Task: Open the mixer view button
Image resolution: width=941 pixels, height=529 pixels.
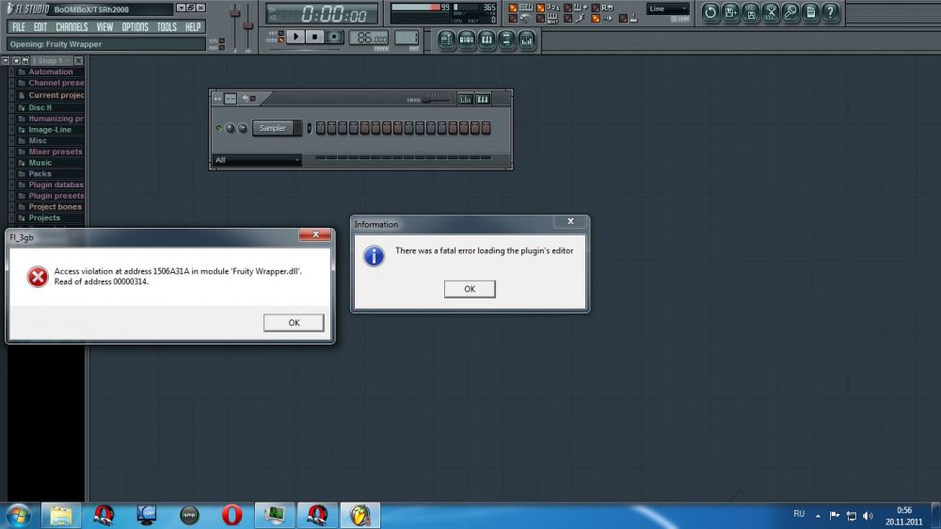Action: pyautogui.click(x=526, y=40)
